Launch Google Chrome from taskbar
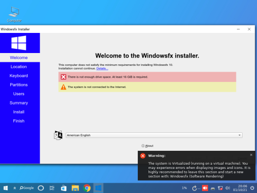Screen dimensions: 257x193 tap(87, 188)
